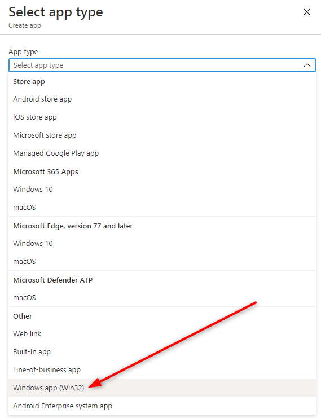Select macOS under Microsoft Defender ATP
Screen dimensions: 321x418
coord(162,297)
